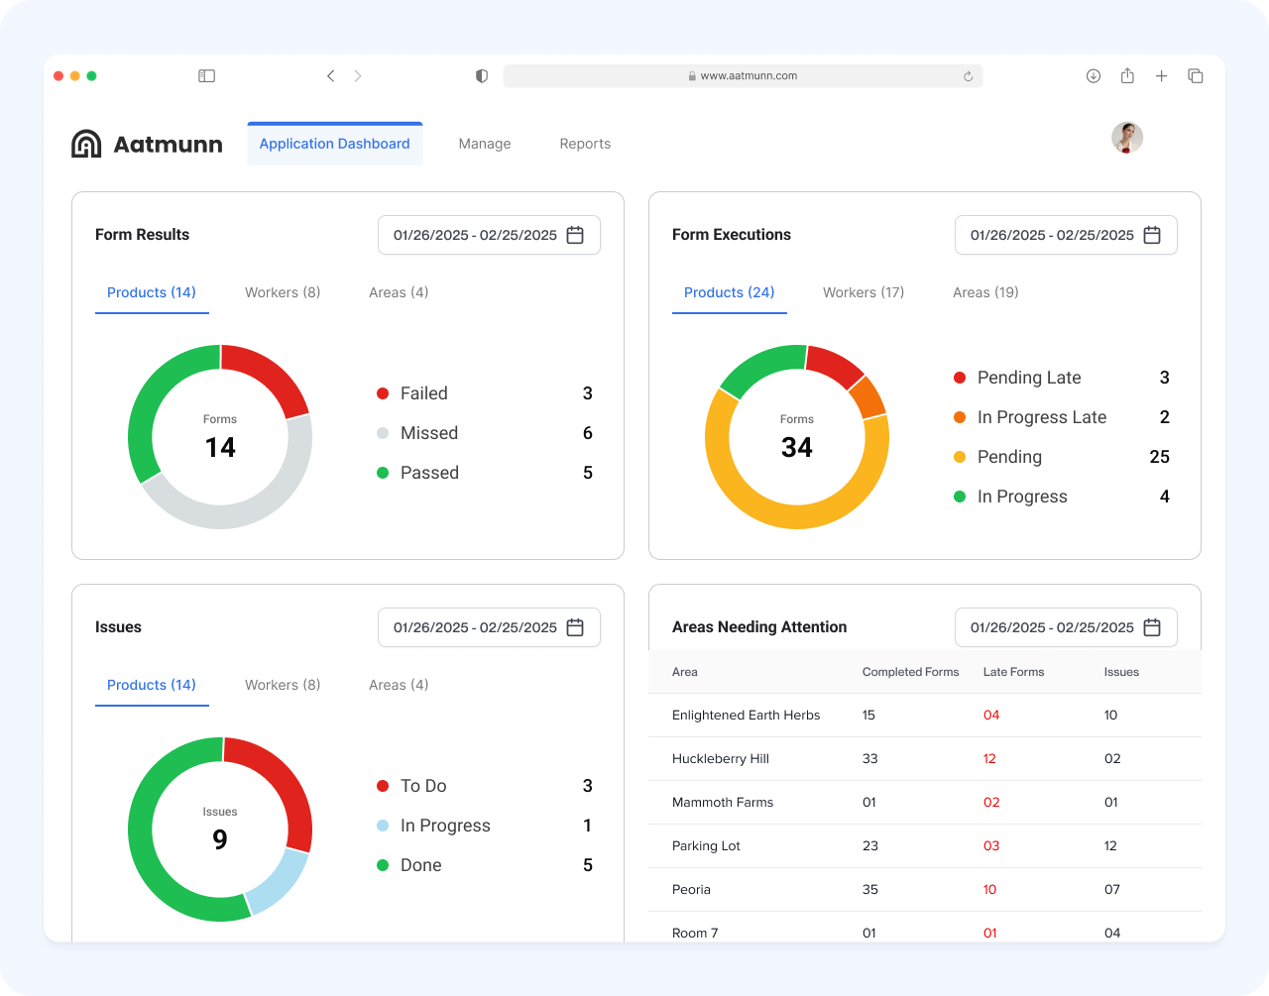Click late forms value 10 for Peoria
Viewport: 1269px width, 996px height.
989,890
